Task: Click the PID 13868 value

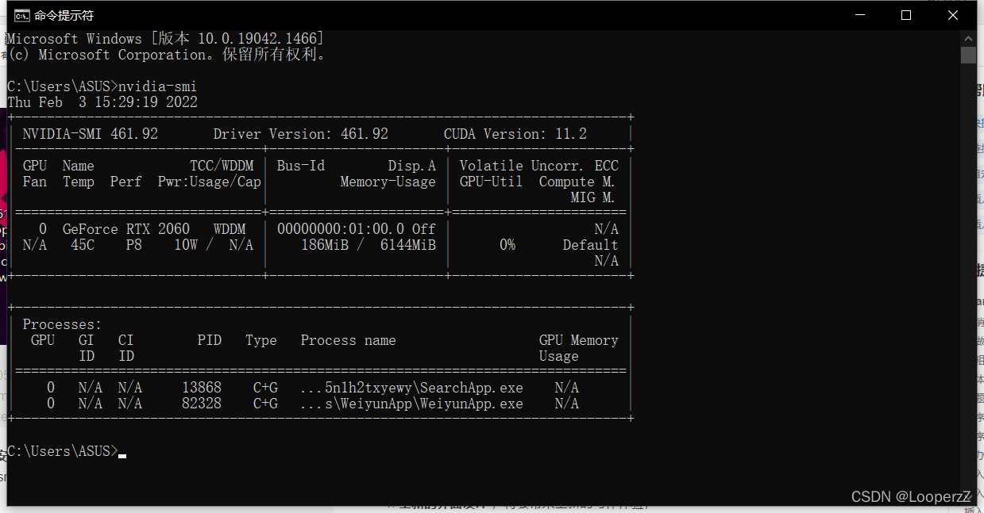Action: [202, 388]
